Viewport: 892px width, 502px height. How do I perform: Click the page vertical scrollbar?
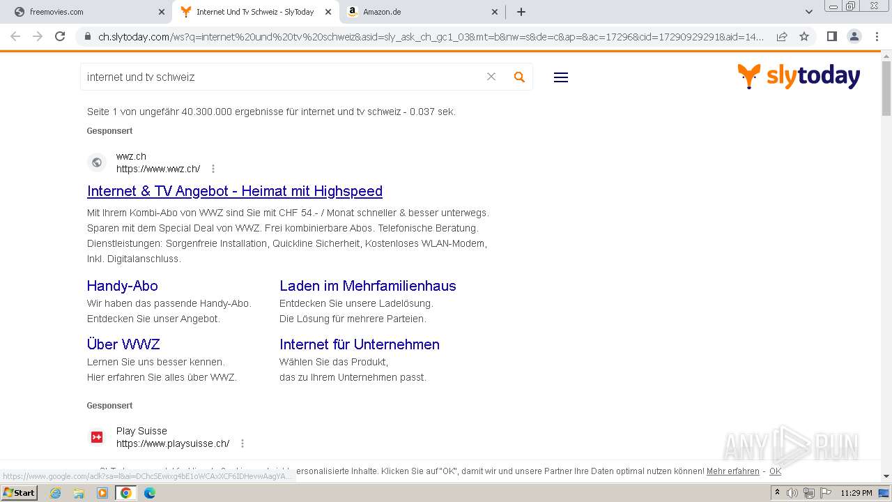(886, 89)
